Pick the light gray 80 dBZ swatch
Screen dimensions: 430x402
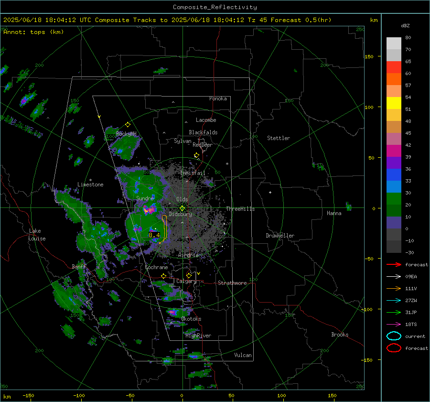click(x=394, y=43)
